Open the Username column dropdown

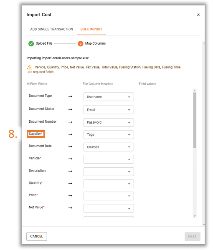109,97
